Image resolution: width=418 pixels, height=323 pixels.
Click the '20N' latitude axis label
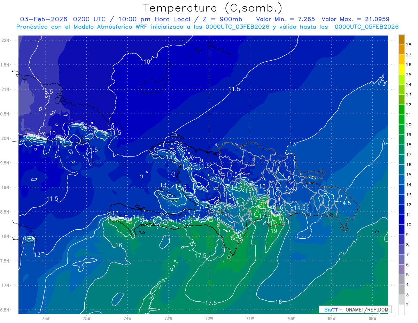coord(6,138)
